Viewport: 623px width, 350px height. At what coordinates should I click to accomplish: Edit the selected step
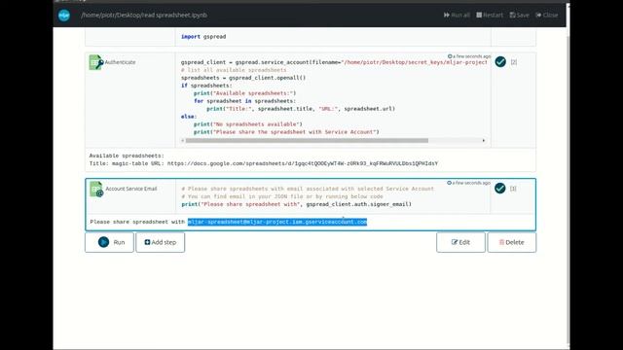click(x=460, y=242)
